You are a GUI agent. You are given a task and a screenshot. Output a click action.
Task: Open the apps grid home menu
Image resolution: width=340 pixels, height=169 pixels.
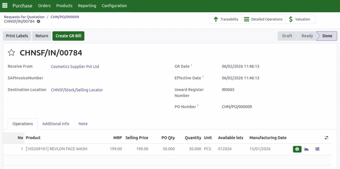(5, 6)
